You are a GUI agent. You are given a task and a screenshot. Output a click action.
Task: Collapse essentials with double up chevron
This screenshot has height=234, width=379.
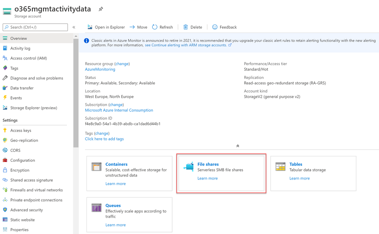point(237,146)
